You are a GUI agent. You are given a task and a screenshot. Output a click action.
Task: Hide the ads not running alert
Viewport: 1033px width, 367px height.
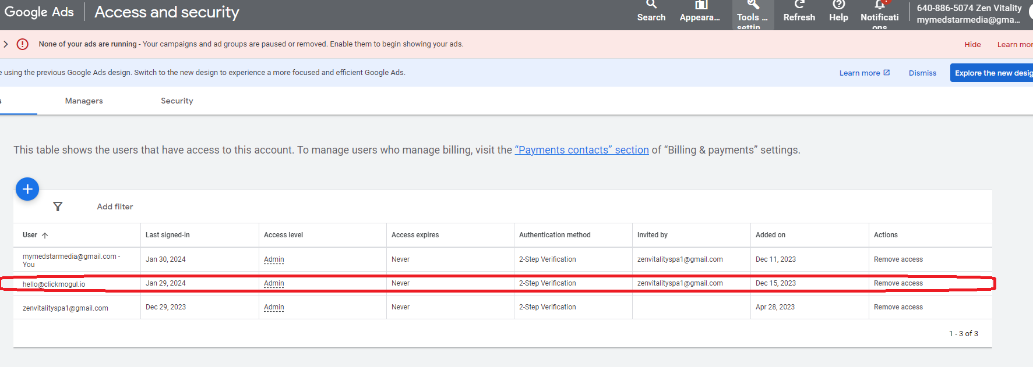pos(972,44)
